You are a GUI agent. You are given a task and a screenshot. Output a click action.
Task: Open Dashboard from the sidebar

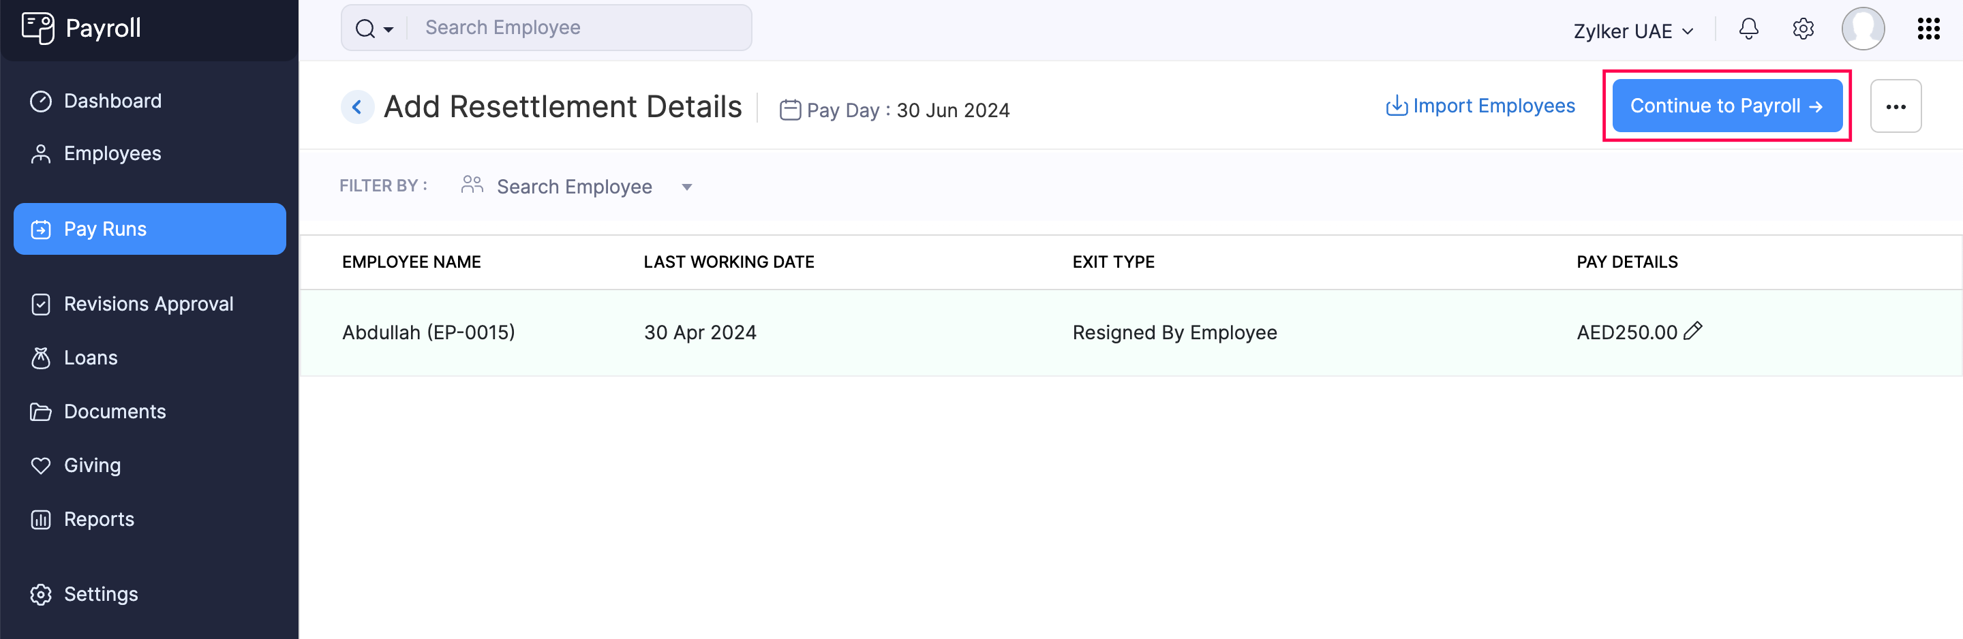(112, 102)
